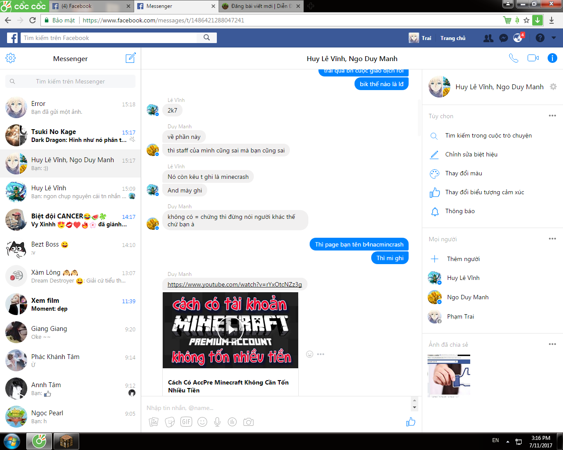Open group conversation settings gear
Screen dimensions: 563x450
(553, 87)
